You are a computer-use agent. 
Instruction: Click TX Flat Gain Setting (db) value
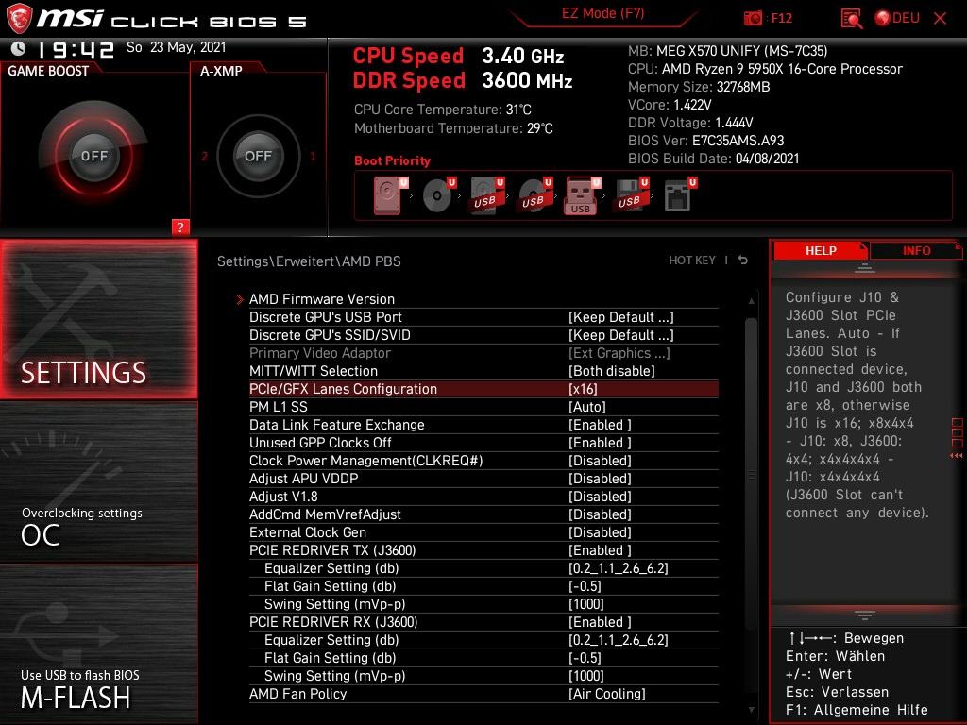pos(585,586)
